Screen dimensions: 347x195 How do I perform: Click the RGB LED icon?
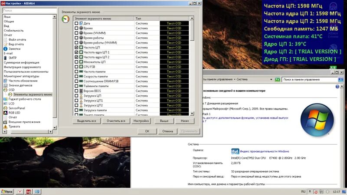click(x=6, y=113)
